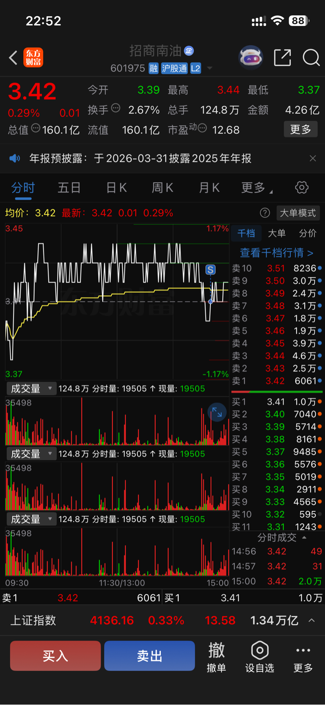The height and width of the screenshot is (705, 325).
Task: Tap the info icon beside 换手
Action: [116, 108]
